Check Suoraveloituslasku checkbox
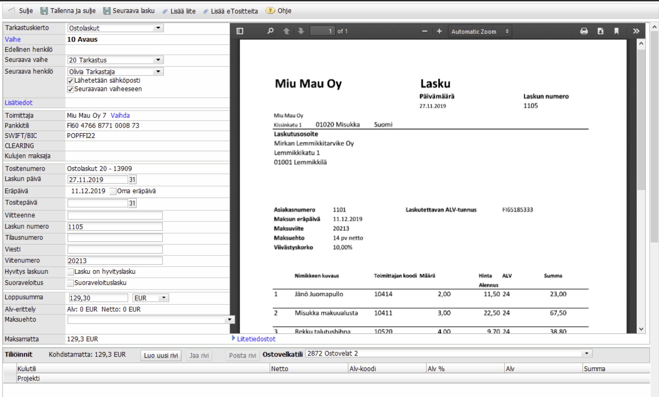659x397 pixels. [70, 283]
